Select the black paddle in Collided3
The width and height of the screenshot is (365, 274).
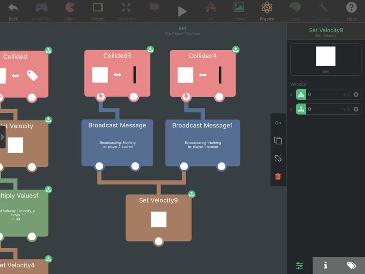[x=135, y=75]
